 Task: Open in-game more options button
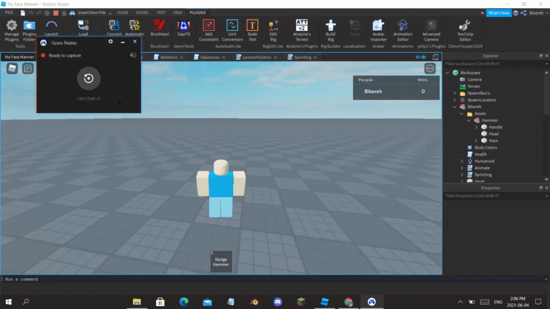point(430,68)
